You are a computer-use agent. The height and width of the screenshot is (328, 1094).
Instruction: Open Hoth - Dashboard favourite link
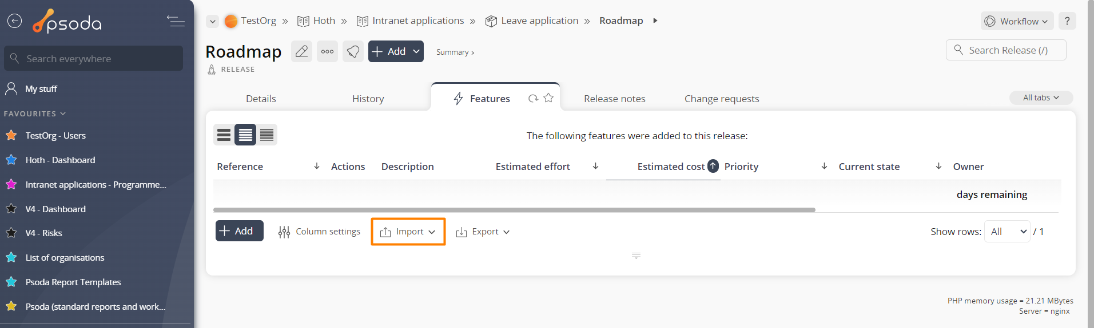tap(60, 160)
